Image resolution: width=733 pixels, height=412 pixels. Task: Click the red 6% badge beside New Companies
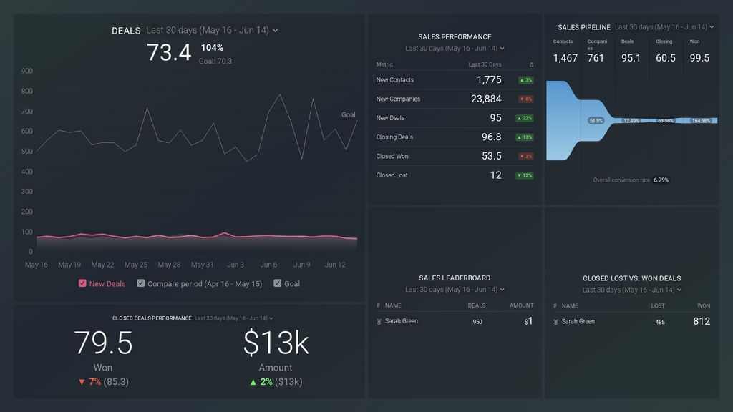click(x=525, y=99)
